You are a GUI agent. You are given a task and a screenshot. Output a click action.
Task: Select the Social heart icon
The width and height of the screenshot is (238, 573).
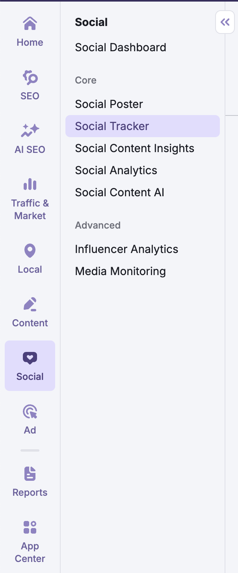pyautogui.click(x=30, y=358)
